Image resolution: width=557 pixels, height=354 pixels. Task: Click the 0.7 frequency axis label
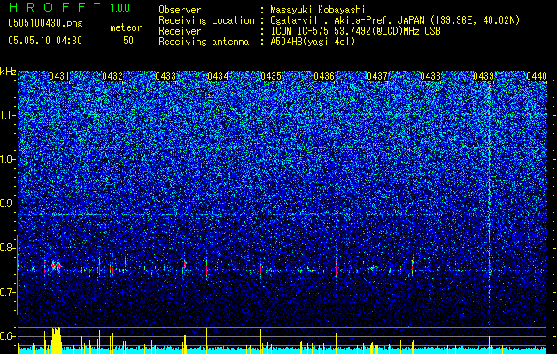click(8, 292)
